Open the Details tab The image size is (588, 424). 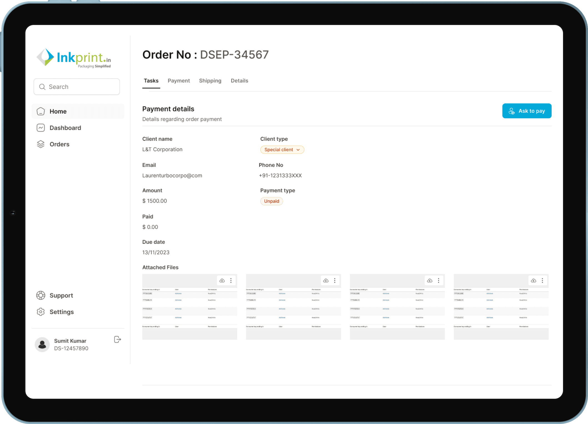click(239, 81)
